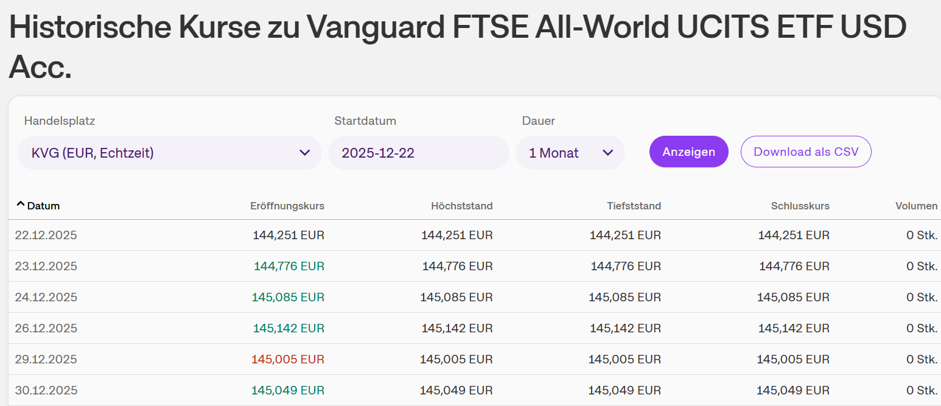941x406 pixels.
Task: Click green opening price 144,776 EUR
Action: (x=289, y=266)
